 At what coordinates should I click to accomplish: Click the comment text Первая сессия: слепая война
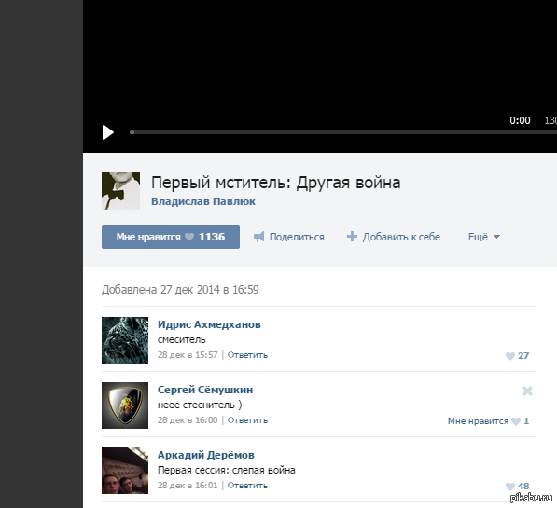pyautogui.click(x=227, y=471)
